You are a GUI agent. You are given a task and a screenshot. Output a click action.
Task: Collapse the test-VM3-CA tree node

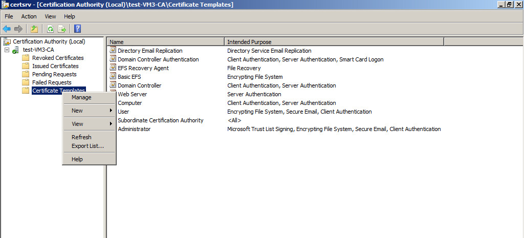click(7, 50)
